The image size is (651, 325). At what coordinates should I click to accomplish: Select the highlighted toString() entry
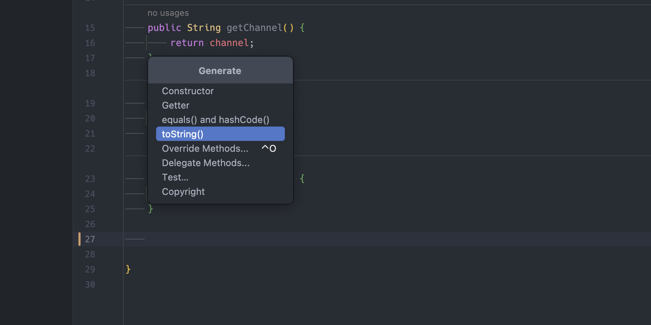[x=182, y=134]
